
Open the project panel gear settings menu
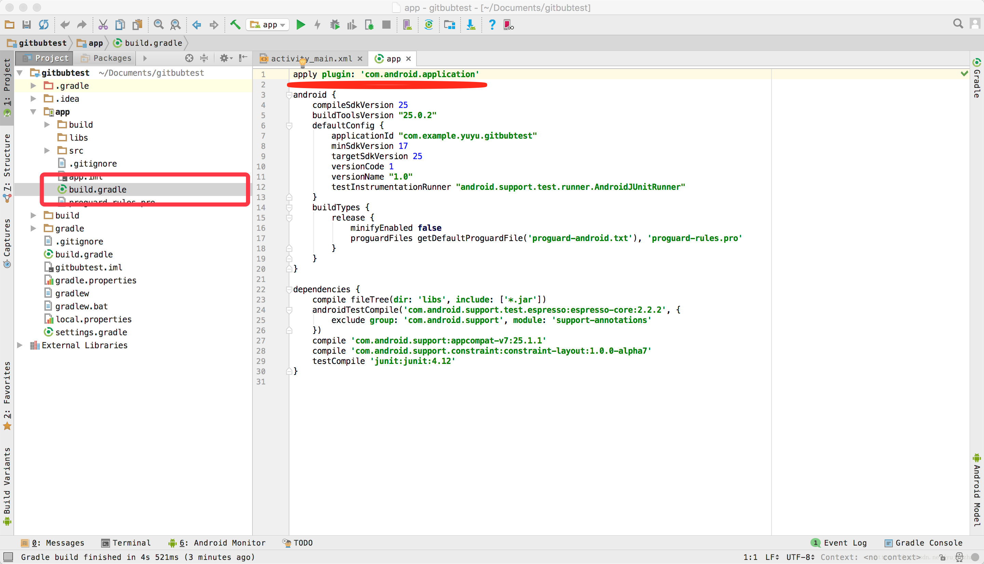click(x=225, y=58)
